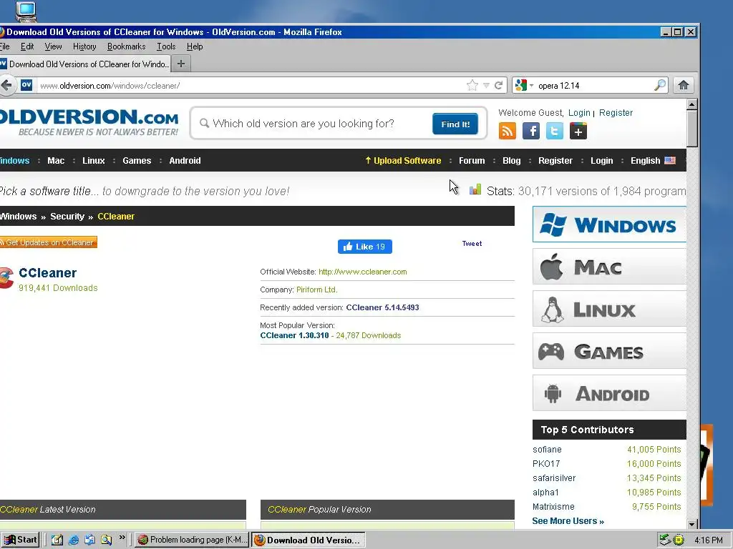Click Register link near Welcome Guest
Screen dimensions: 733x549
[x=616, y=112]
